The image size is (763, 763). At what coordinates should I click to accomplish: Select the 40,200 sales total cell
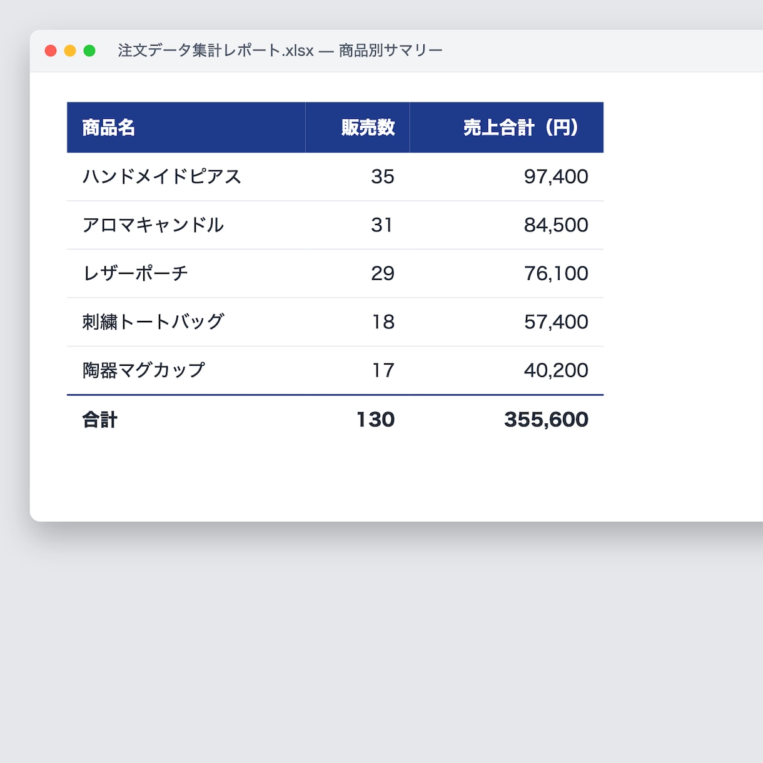507,370
